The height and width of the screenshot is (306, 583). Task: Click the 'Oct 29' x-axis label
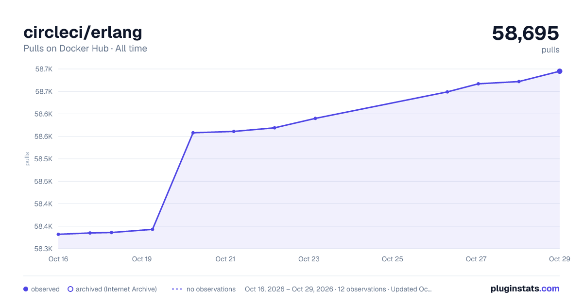click(559, 259)
